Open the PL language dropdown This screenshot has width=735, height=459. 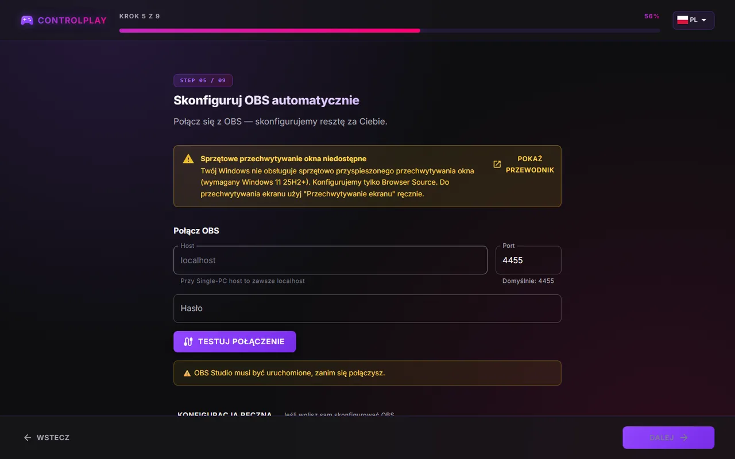pos(694,20)
